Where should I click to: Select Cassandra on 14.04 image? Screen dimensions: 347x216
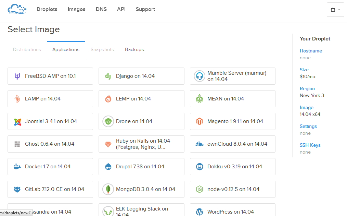(50, 210)
